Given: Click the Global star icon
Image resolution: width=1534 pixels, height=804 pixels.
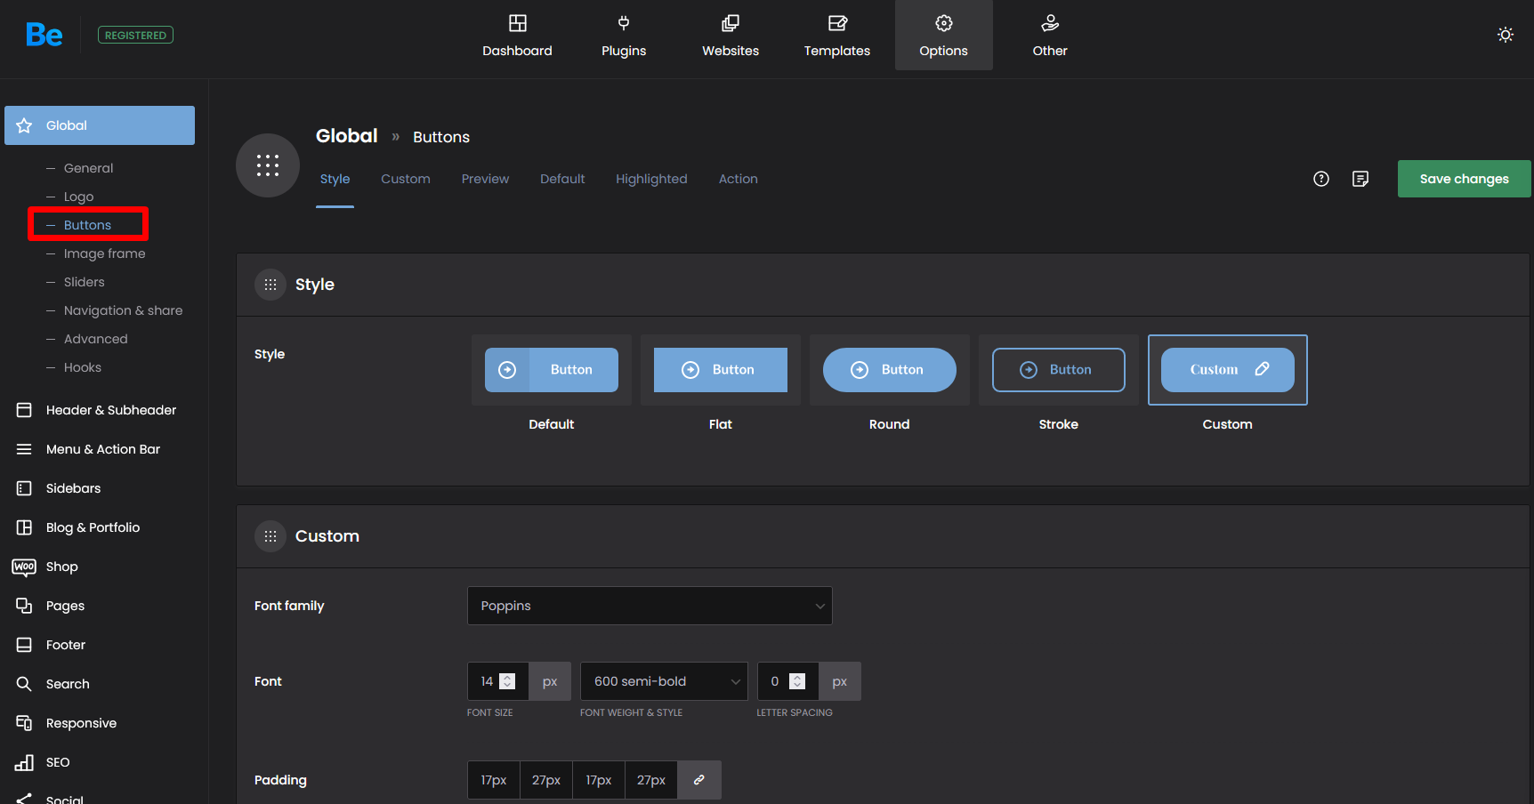Looking at the screenshot, I should click(24, 125).
